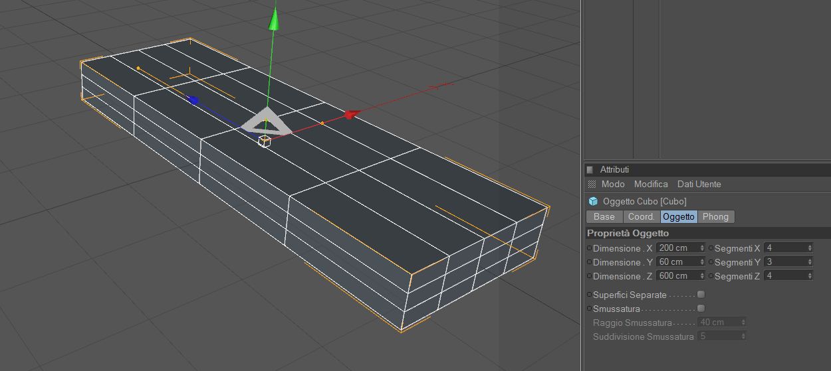The image size is (831, 371).
Task: Toggle the keyframe dot for Dimensione . X
Action: coord(589,248)
